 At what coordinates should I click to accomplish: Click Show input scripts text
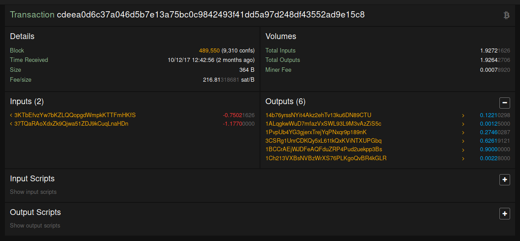(33, 192)
